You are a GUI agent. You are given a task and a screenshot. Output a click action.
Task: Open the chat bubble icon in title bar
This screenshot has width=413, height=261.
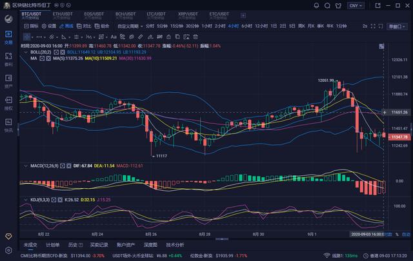point(327,6)
